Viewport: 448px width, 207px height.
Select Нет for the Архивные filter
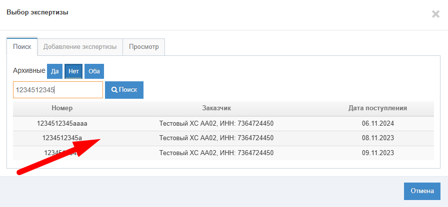73,71
